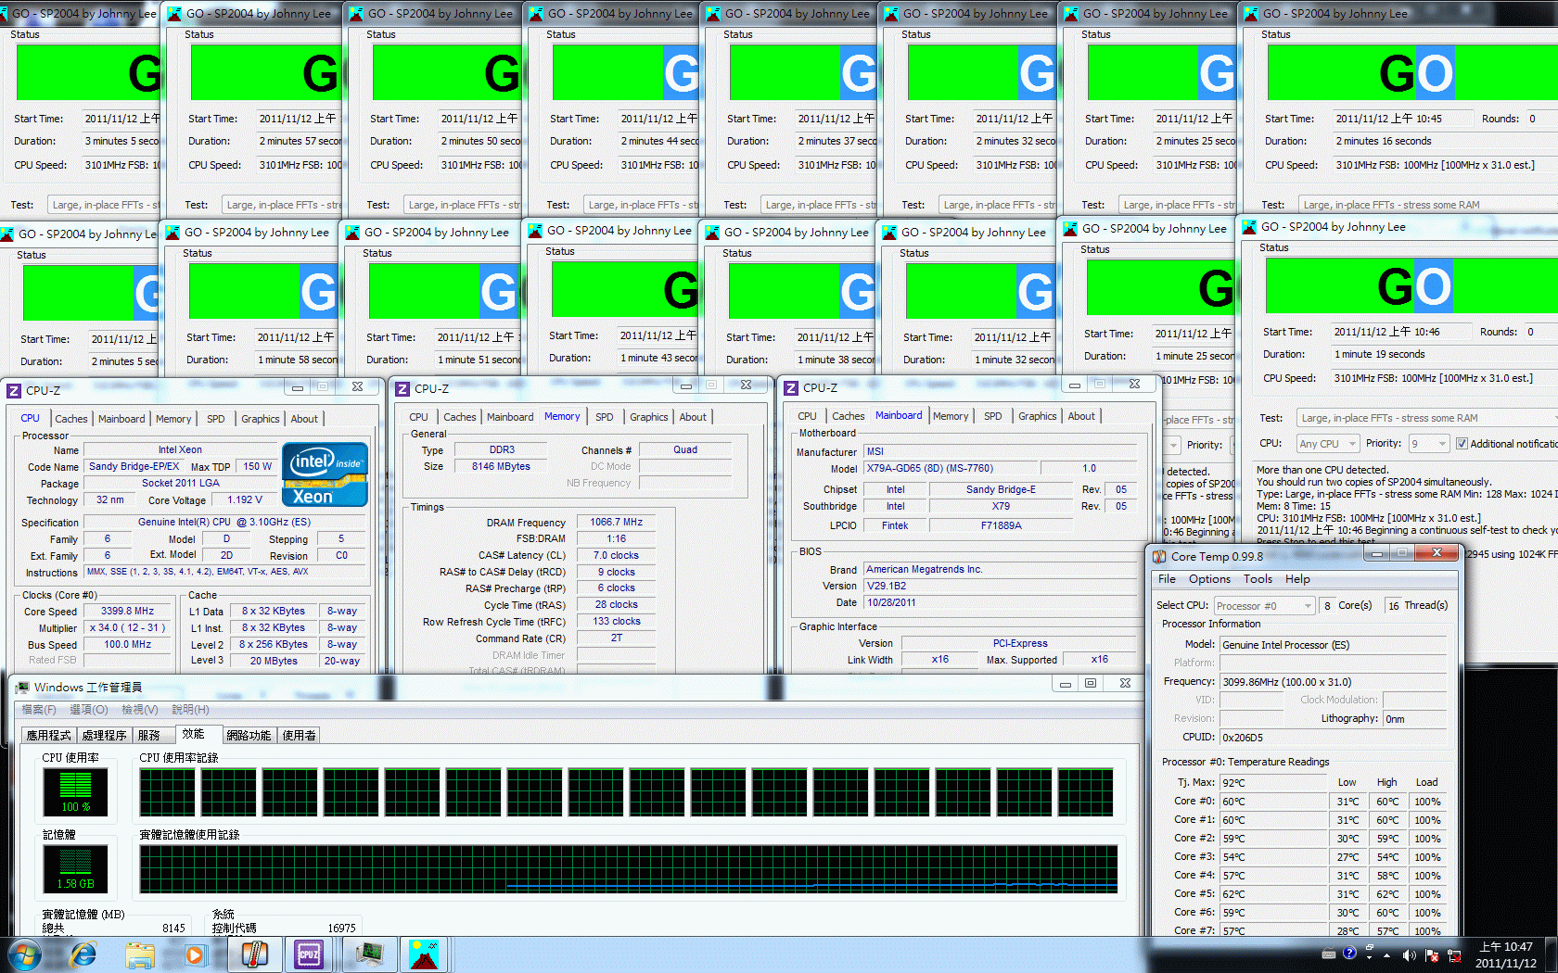Switch to CPU-Z taskbar icon
The width and height of the screenshot is (1558, 973).
pyautogui.click(x=309, y=954)
